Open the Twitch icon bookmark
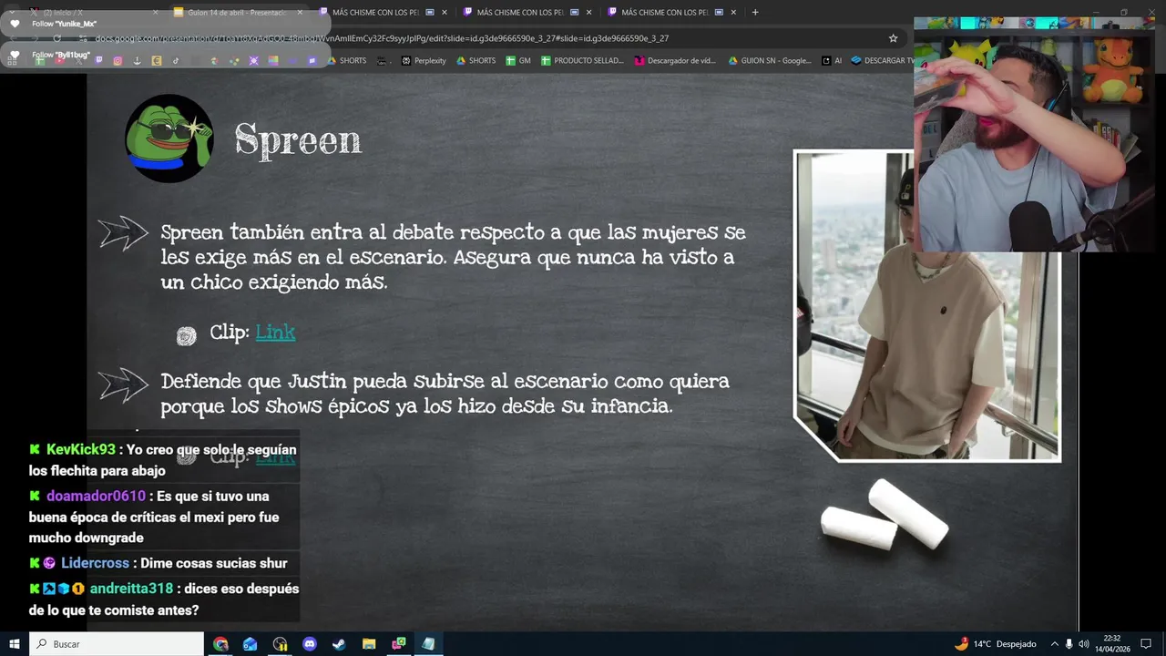Viewport: 1166px width, 656px height. 98,61
